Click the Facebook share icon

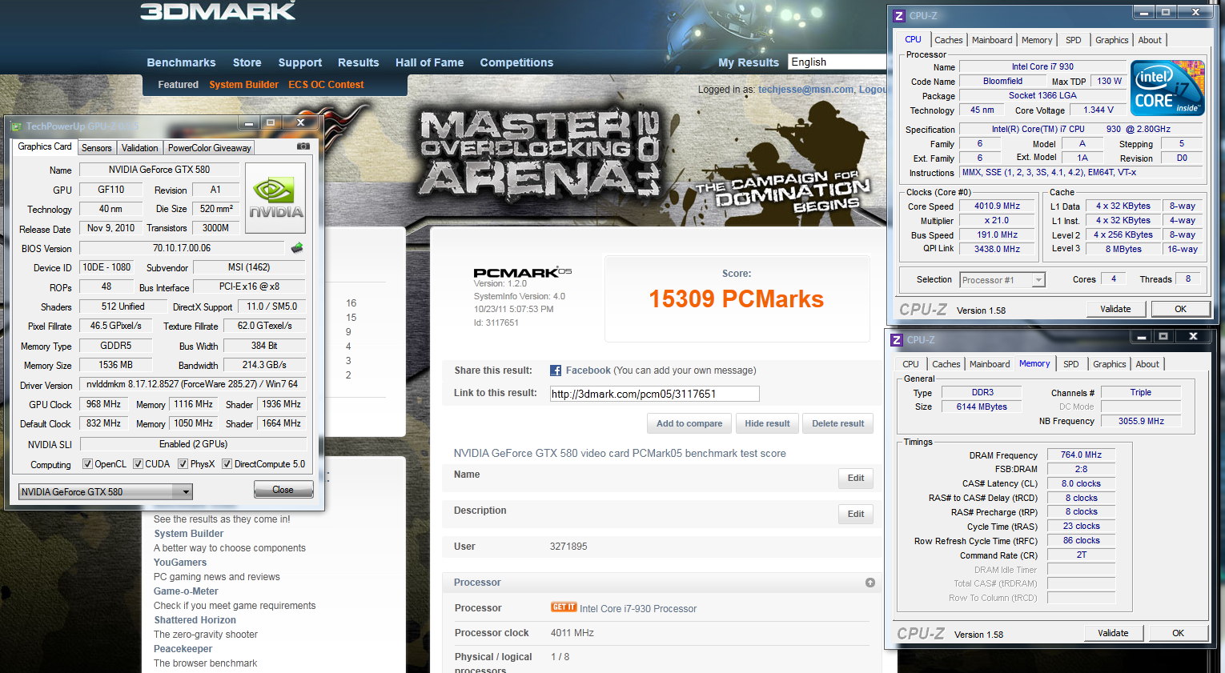(x=556, y=371)
